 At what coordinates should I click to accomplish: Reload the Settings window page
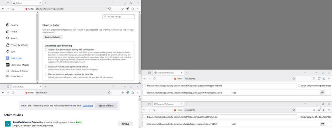point(13,9)
